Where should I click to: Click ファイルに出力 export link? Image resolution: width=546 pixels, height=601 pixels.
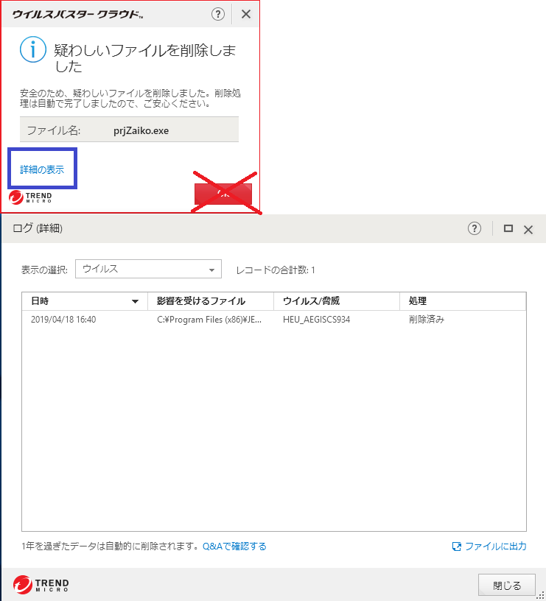[489, 546]
